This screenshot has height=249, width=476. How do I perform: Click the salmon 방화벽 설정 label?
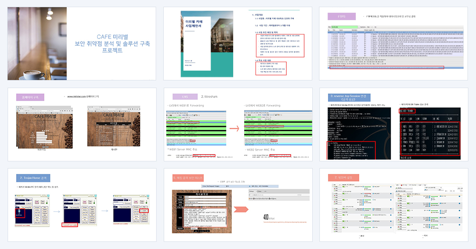344,177
